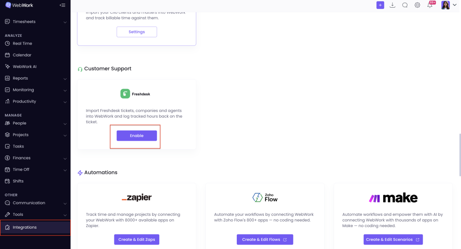
Task: Click the Zoho Flow logo
Action: pyautogui.click(x=265, y=198)
